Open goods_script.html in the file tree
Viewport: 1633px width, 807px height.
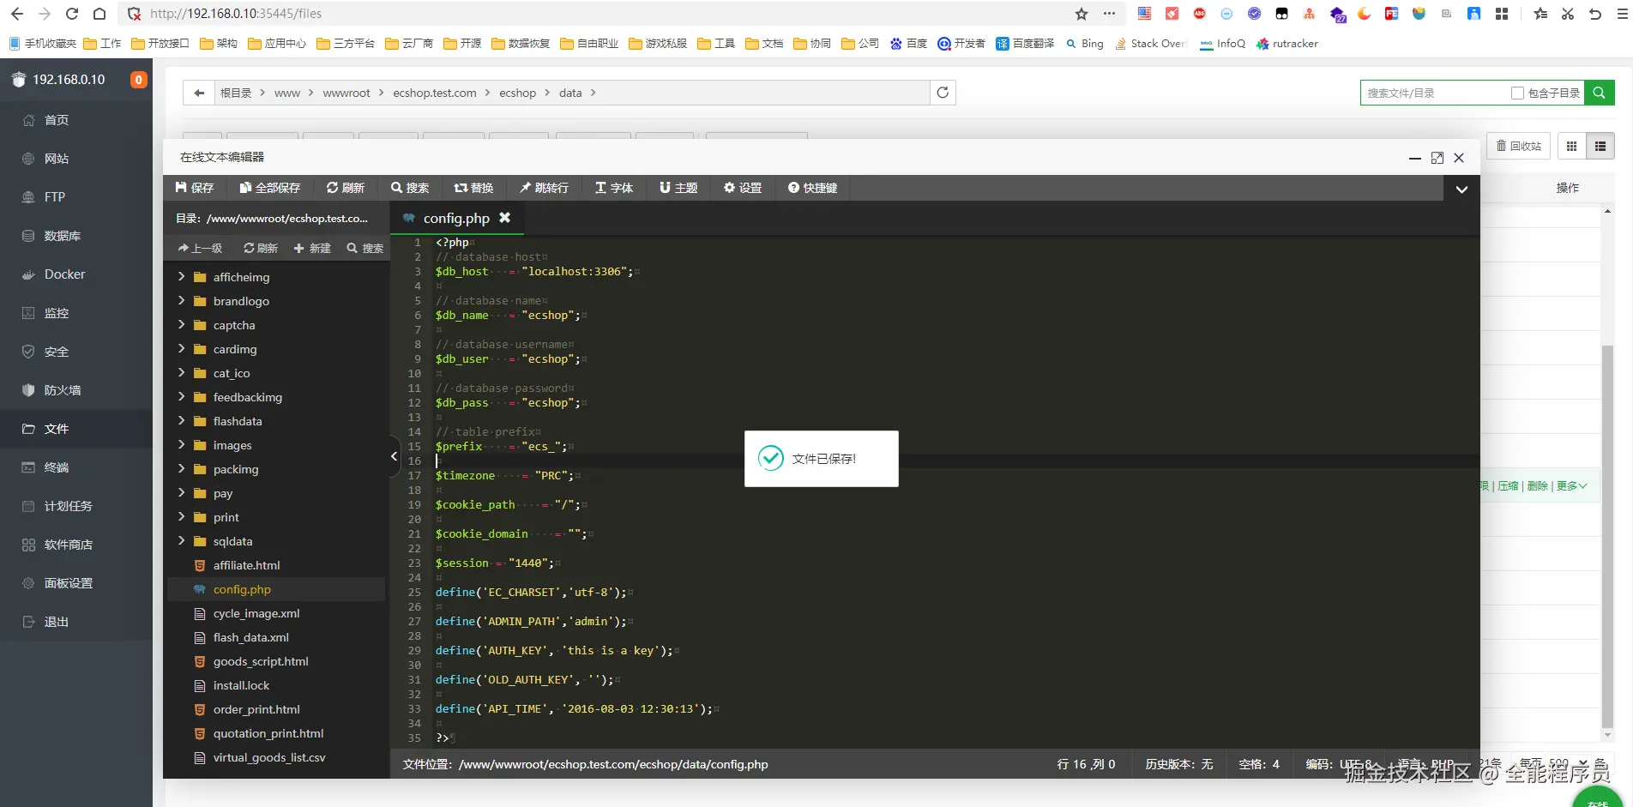261,661
